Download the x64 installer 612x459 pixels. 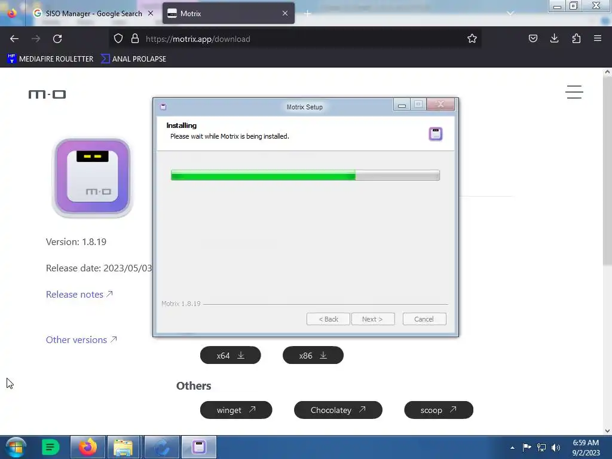pos(230,355)
